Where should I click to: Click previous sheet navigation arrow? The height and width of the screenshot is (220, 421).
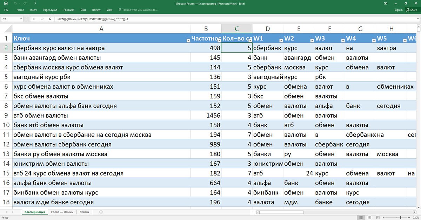click(x=6, y=212)
